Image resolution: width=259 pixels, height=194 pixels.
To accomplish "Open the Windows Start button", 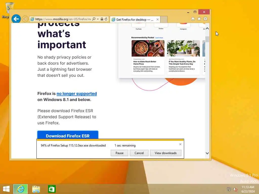I will (6, 189).
